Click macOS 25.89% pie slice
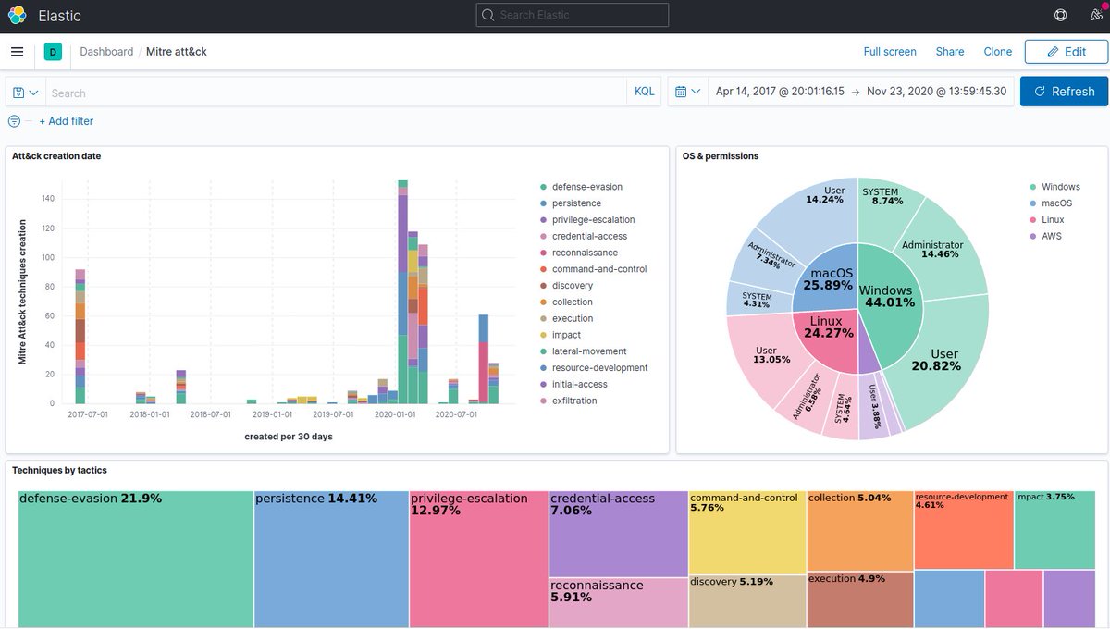This screenshot has height=629, width=1110. (826, 280)
